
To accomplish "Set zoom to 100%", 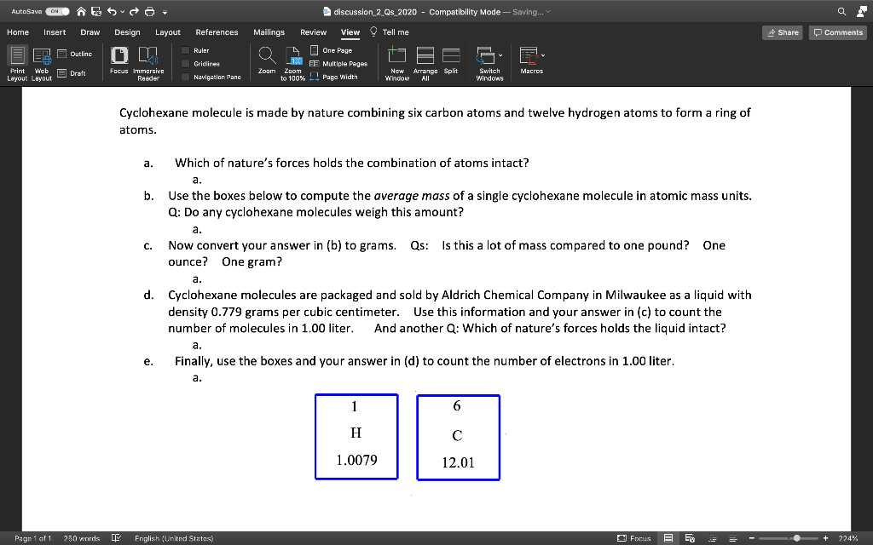I will point(293,64).
